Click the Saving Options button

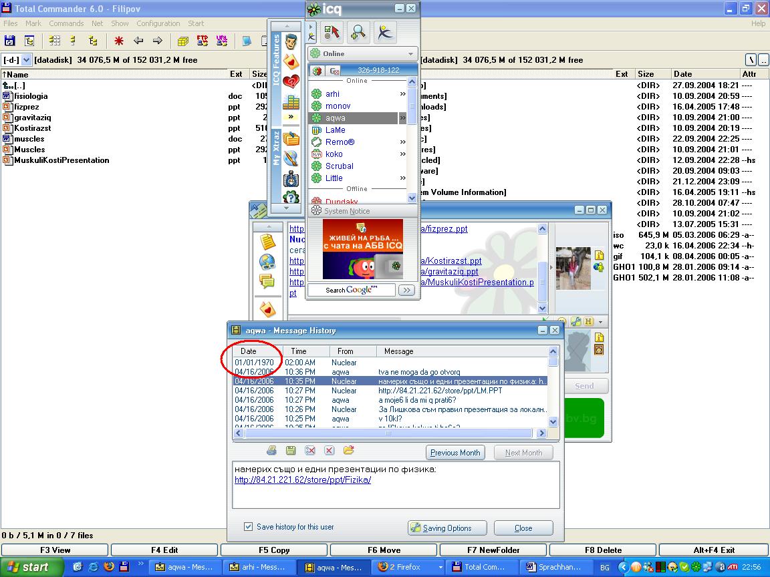point(447,528)
